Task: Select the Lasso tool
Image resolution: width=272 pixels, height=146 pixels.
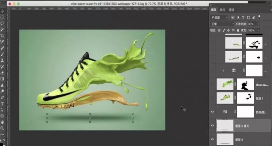Action: pos(2,23)
